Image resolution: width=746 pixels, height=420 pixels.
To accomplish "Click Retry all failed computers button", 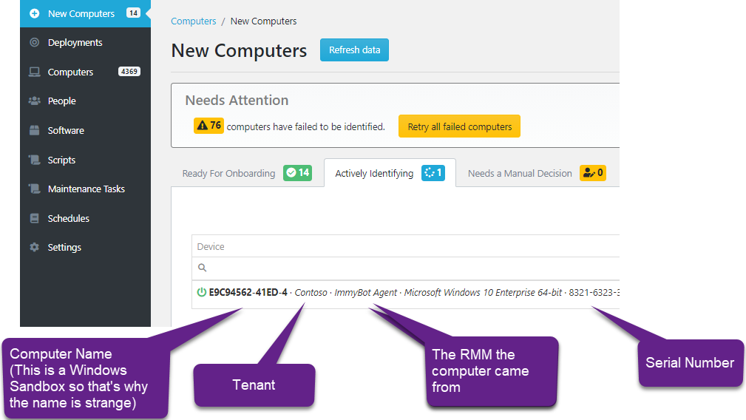I will click(459, 126).
